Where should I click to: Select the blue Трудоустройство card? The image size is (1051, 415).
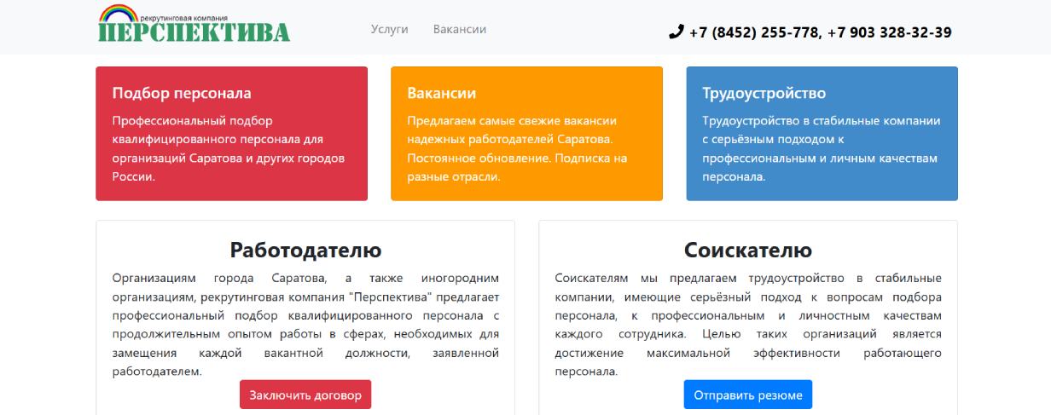pos(822,134)
